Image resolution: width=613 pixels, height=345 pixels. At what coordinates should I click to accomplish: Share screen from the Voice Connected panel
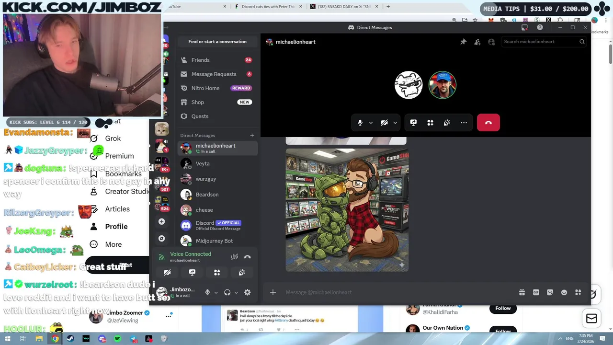[x=192, y=272]
